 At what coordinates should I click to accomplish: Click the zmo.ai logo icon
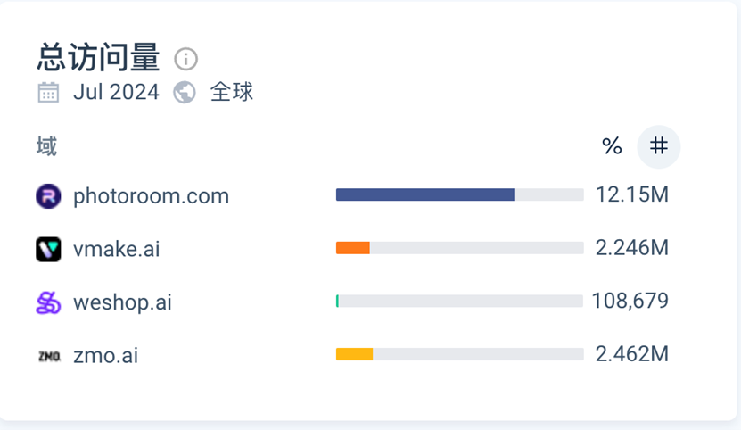click(x=48, y=356)
